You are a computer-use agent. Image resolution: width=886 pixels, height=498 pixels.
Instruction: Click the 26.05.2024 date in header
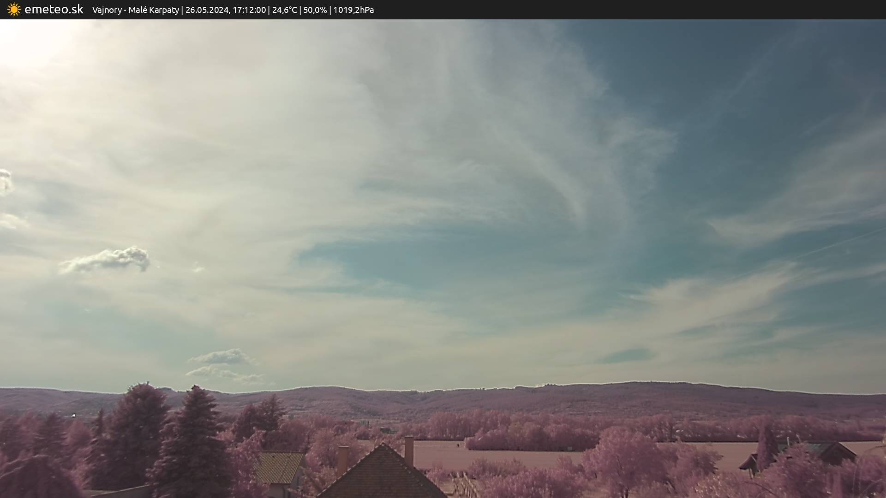click(x=207, y=10)
